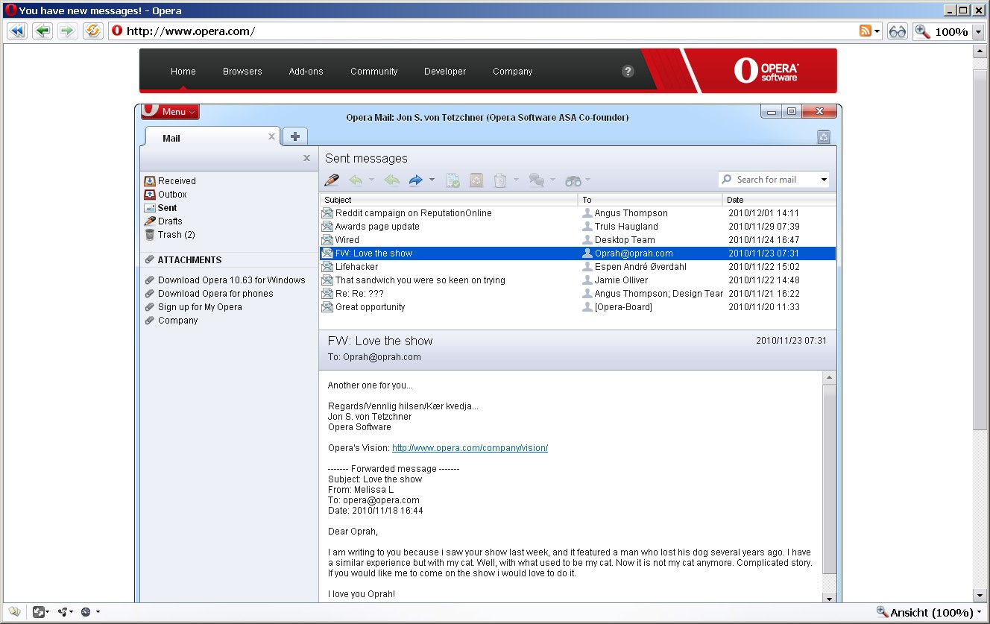Screen dimensions: 990x624
Task: Open the Outbox folder
Action: (171, 194)
